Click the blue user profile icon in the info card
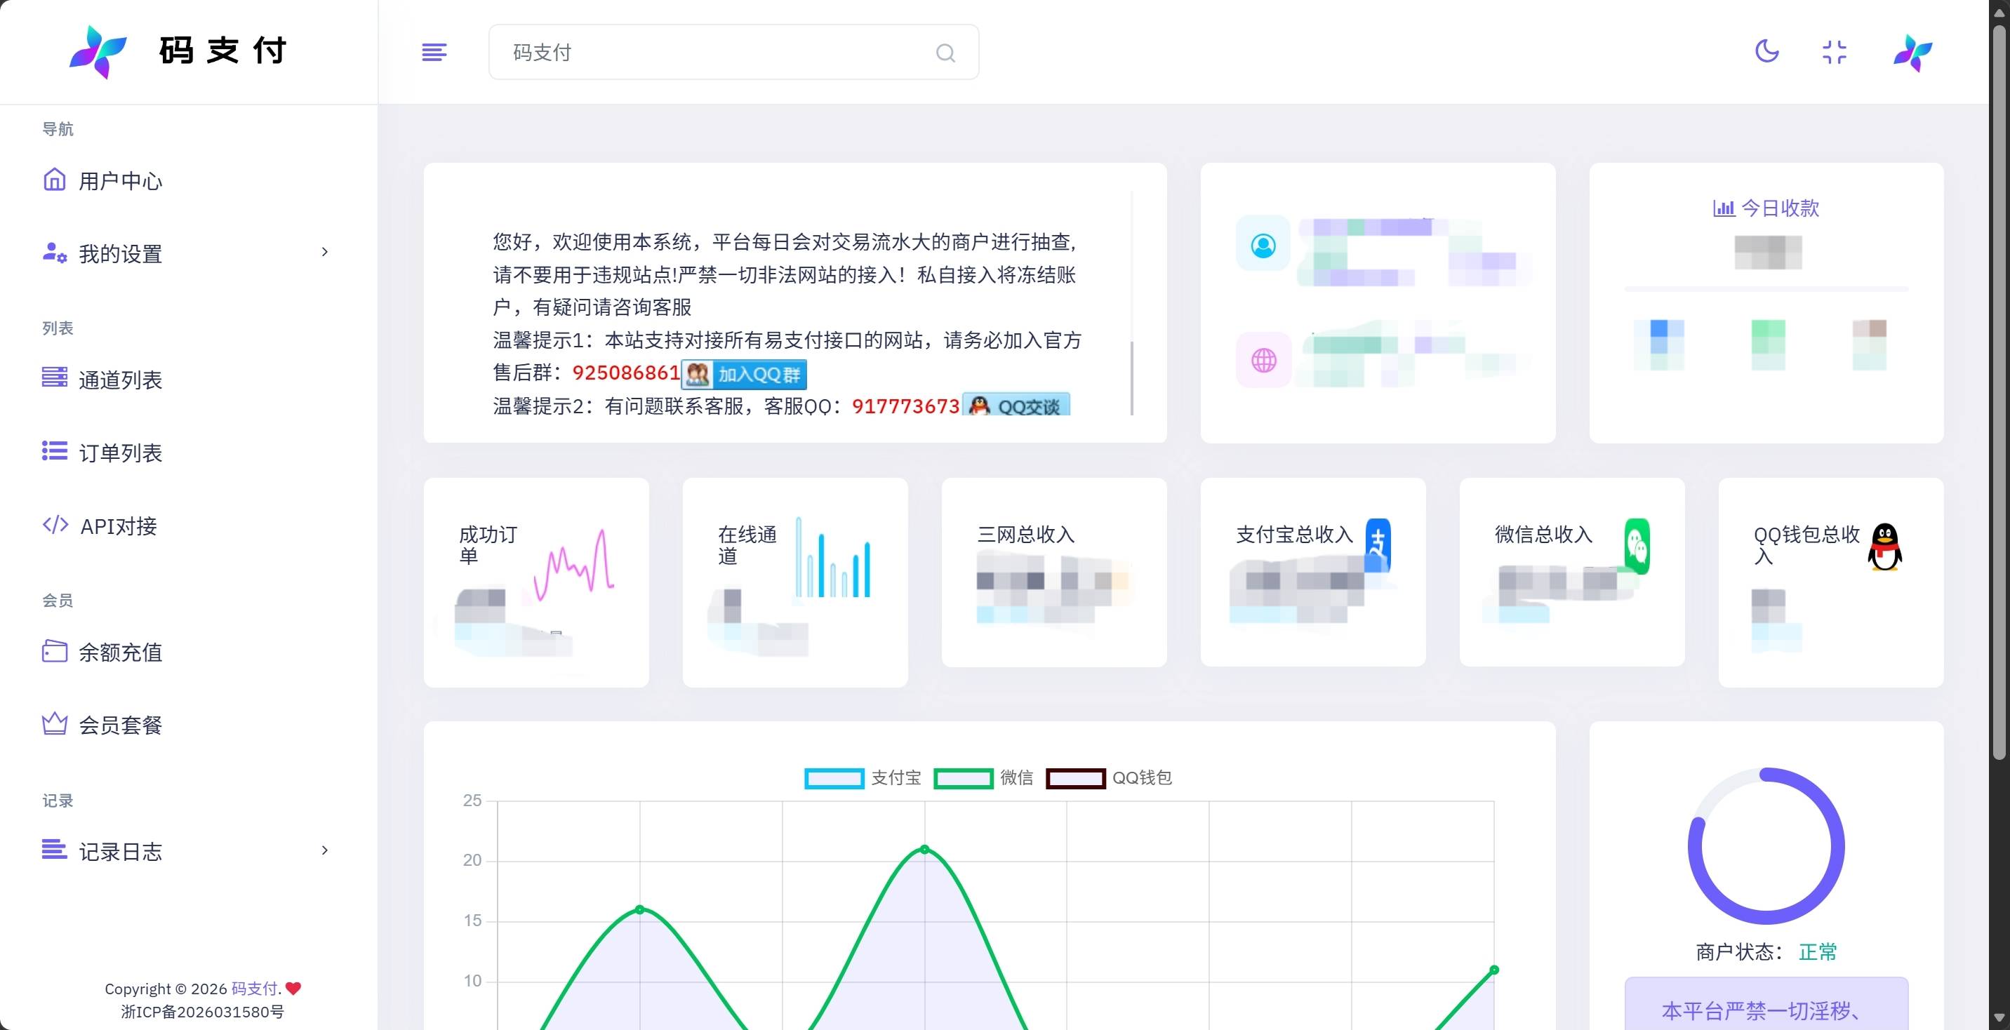Screen dimensions: 2010x1030 point(1263,246)
